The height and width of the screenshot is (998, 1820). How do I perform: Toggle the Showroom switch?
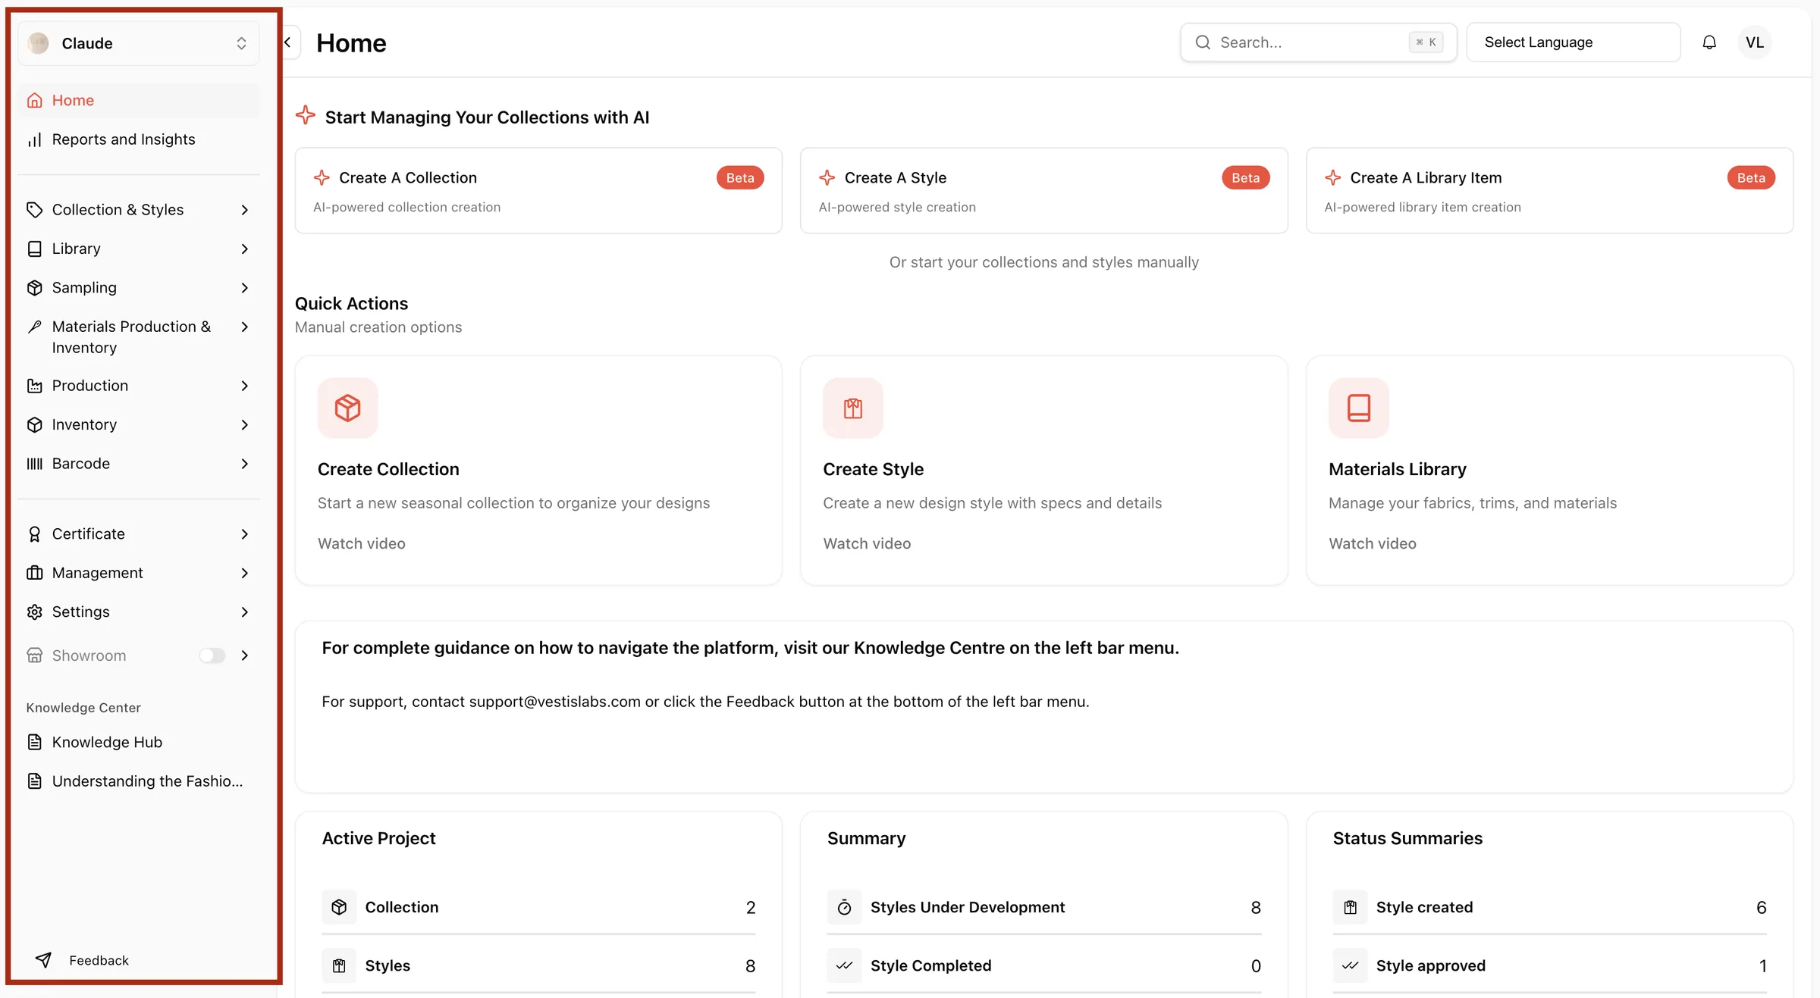212,655
